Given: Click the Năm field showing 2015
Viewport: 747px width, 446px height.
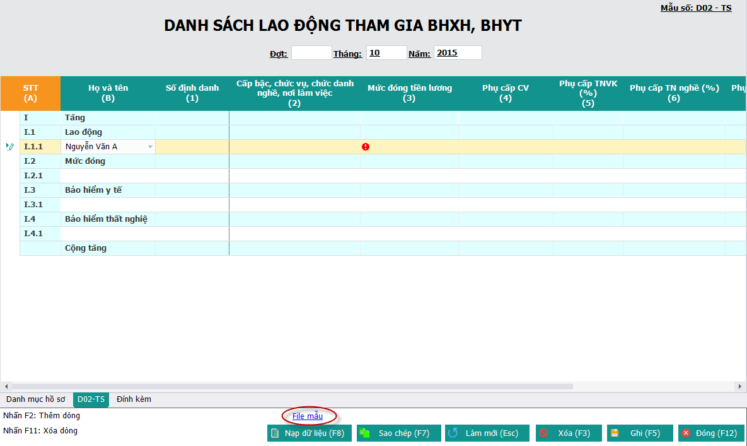Looking at the screenshot, I should pos(458,53).
